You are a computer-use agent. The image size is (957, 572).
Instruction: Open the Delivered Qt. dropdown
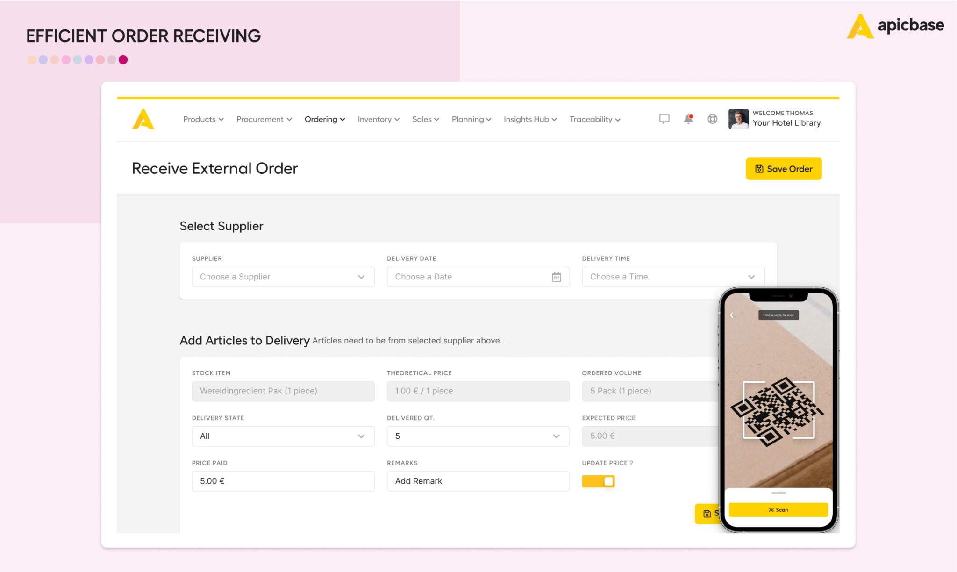click(478, 436)
